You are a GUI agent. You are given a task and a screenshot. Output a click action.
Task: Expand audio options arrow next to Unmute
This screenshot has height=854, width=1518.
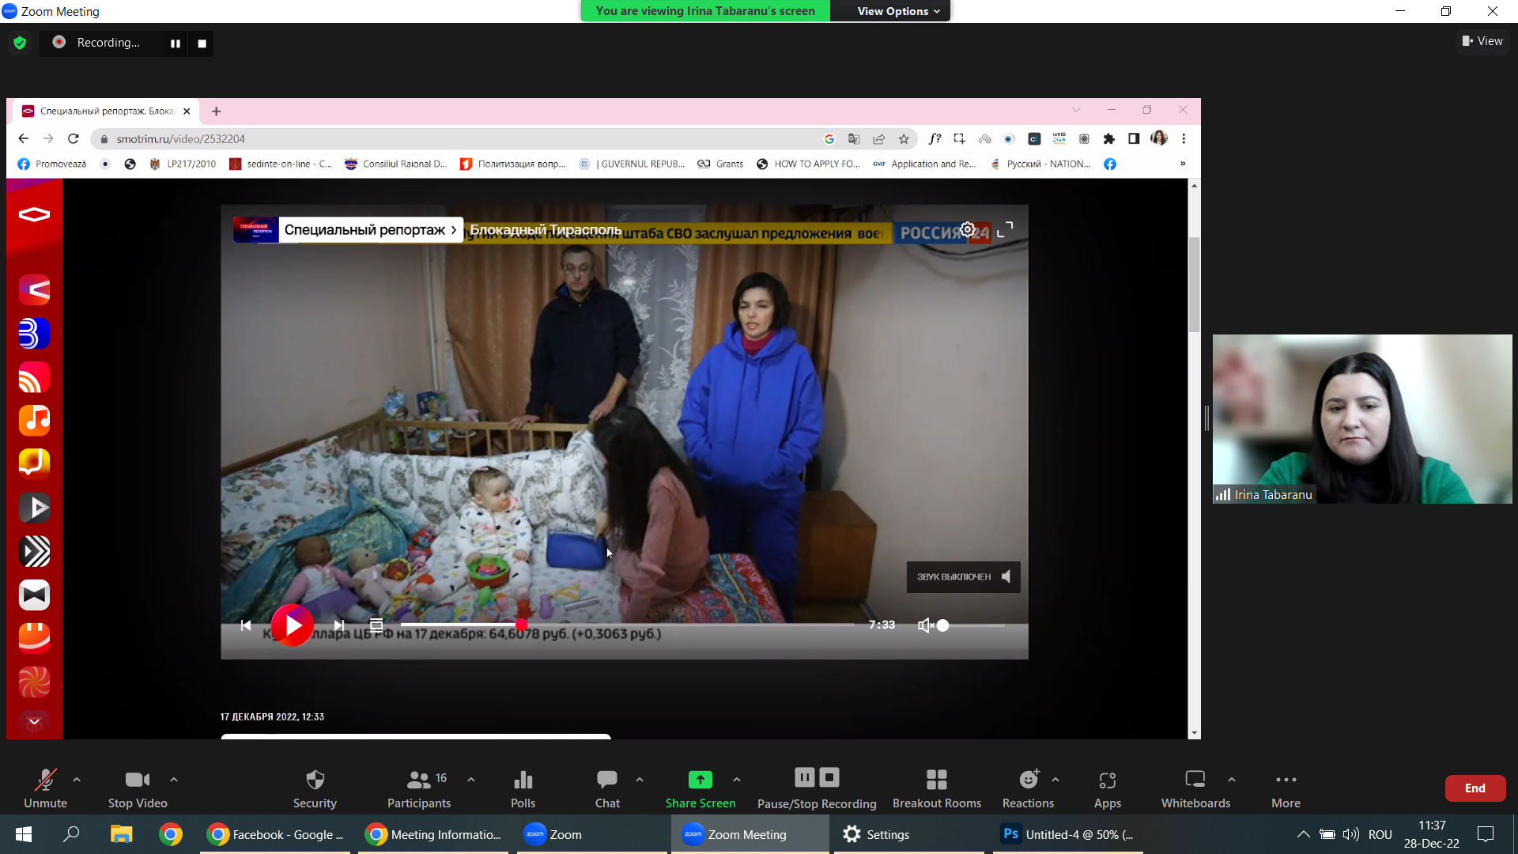click(x=77, y=780)
